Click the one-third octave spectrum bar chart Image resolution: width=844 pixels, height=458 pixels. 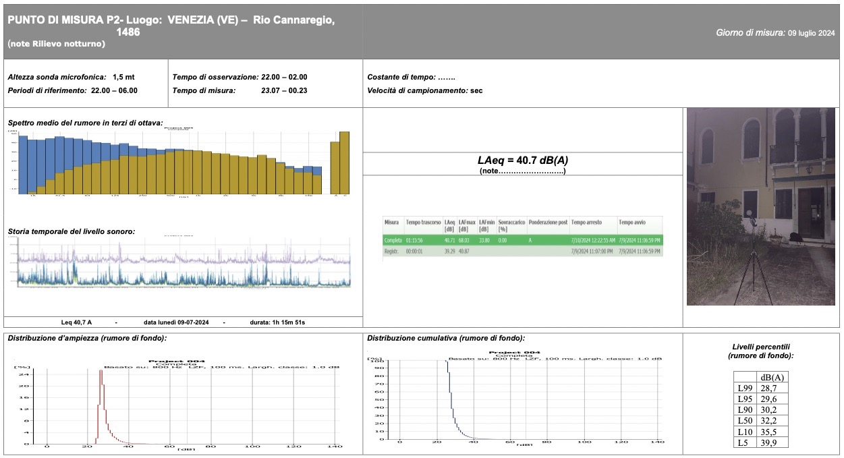(x=184, y=162)
